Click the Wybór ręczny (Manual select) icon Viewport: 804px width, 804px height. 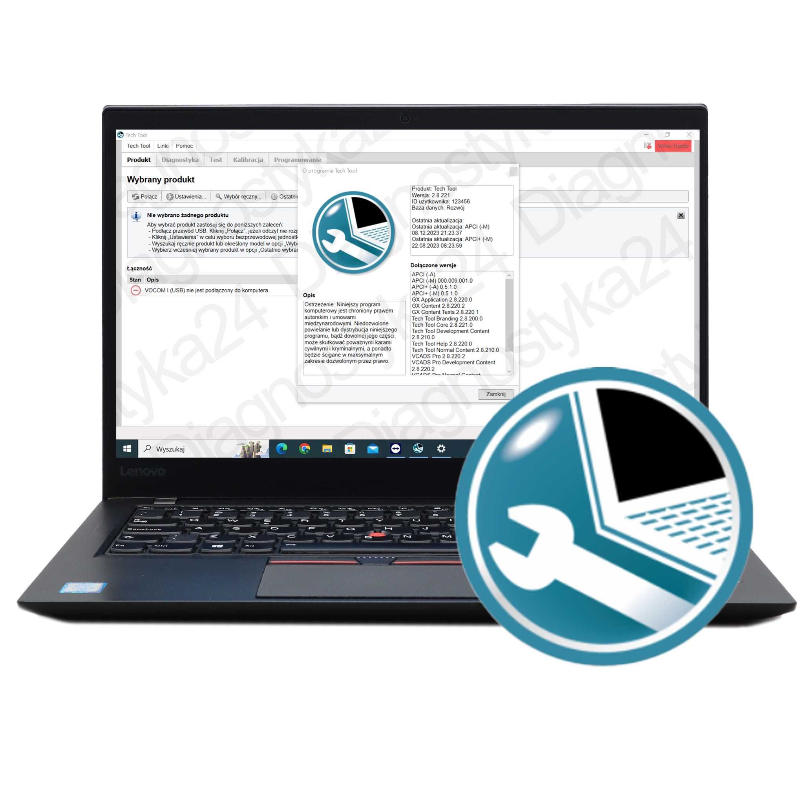(261, 198)
